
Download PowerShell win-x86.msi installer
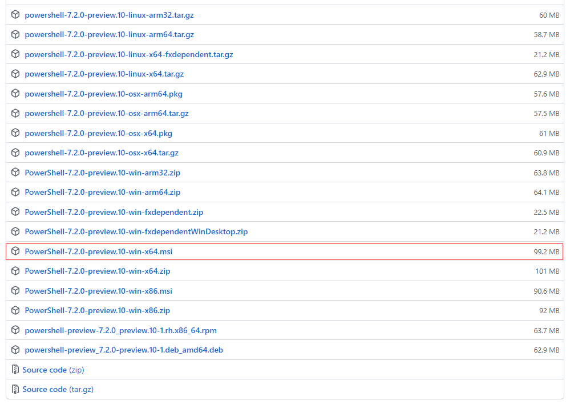pyautogui.click(x=98, y=291)
